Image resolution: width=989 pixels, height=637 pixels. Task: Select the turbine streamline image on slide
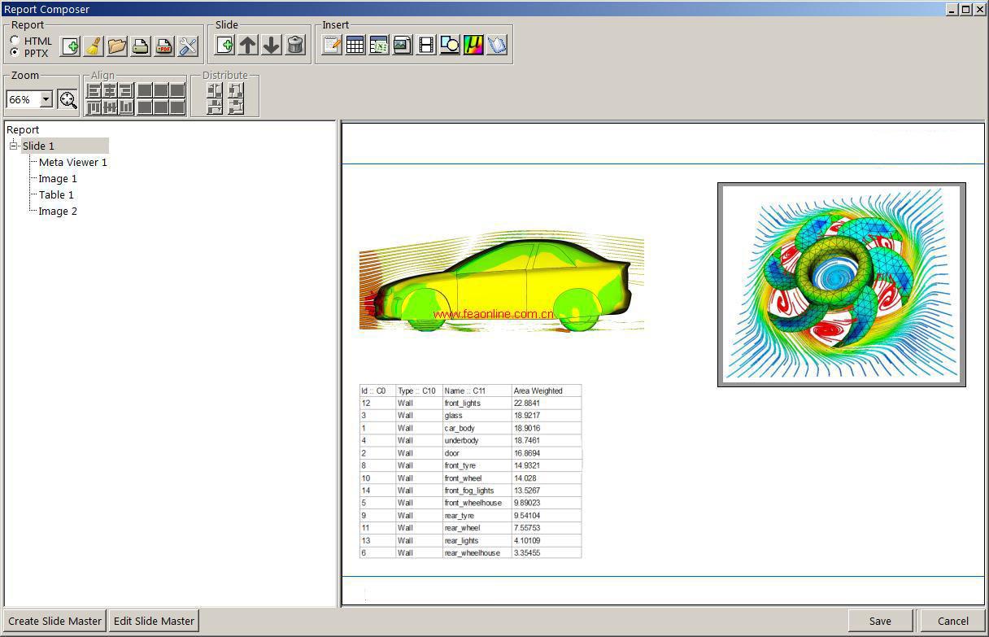tap(841, 284)
